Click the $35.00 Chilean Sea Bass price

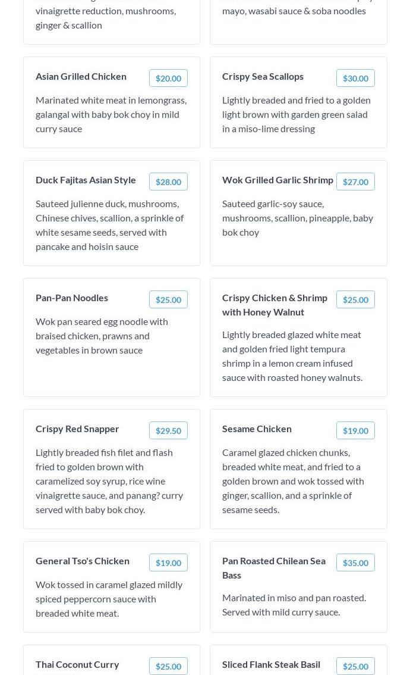coord(355,562)
